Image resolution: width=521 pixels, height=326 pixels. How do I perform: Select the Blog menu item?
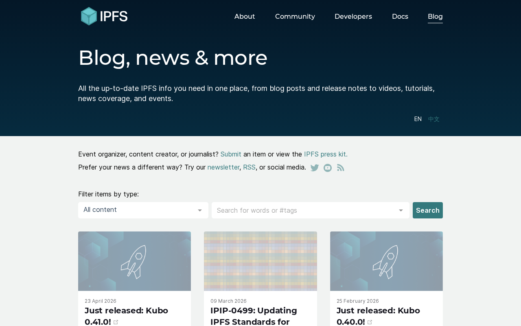pos(435,17)
